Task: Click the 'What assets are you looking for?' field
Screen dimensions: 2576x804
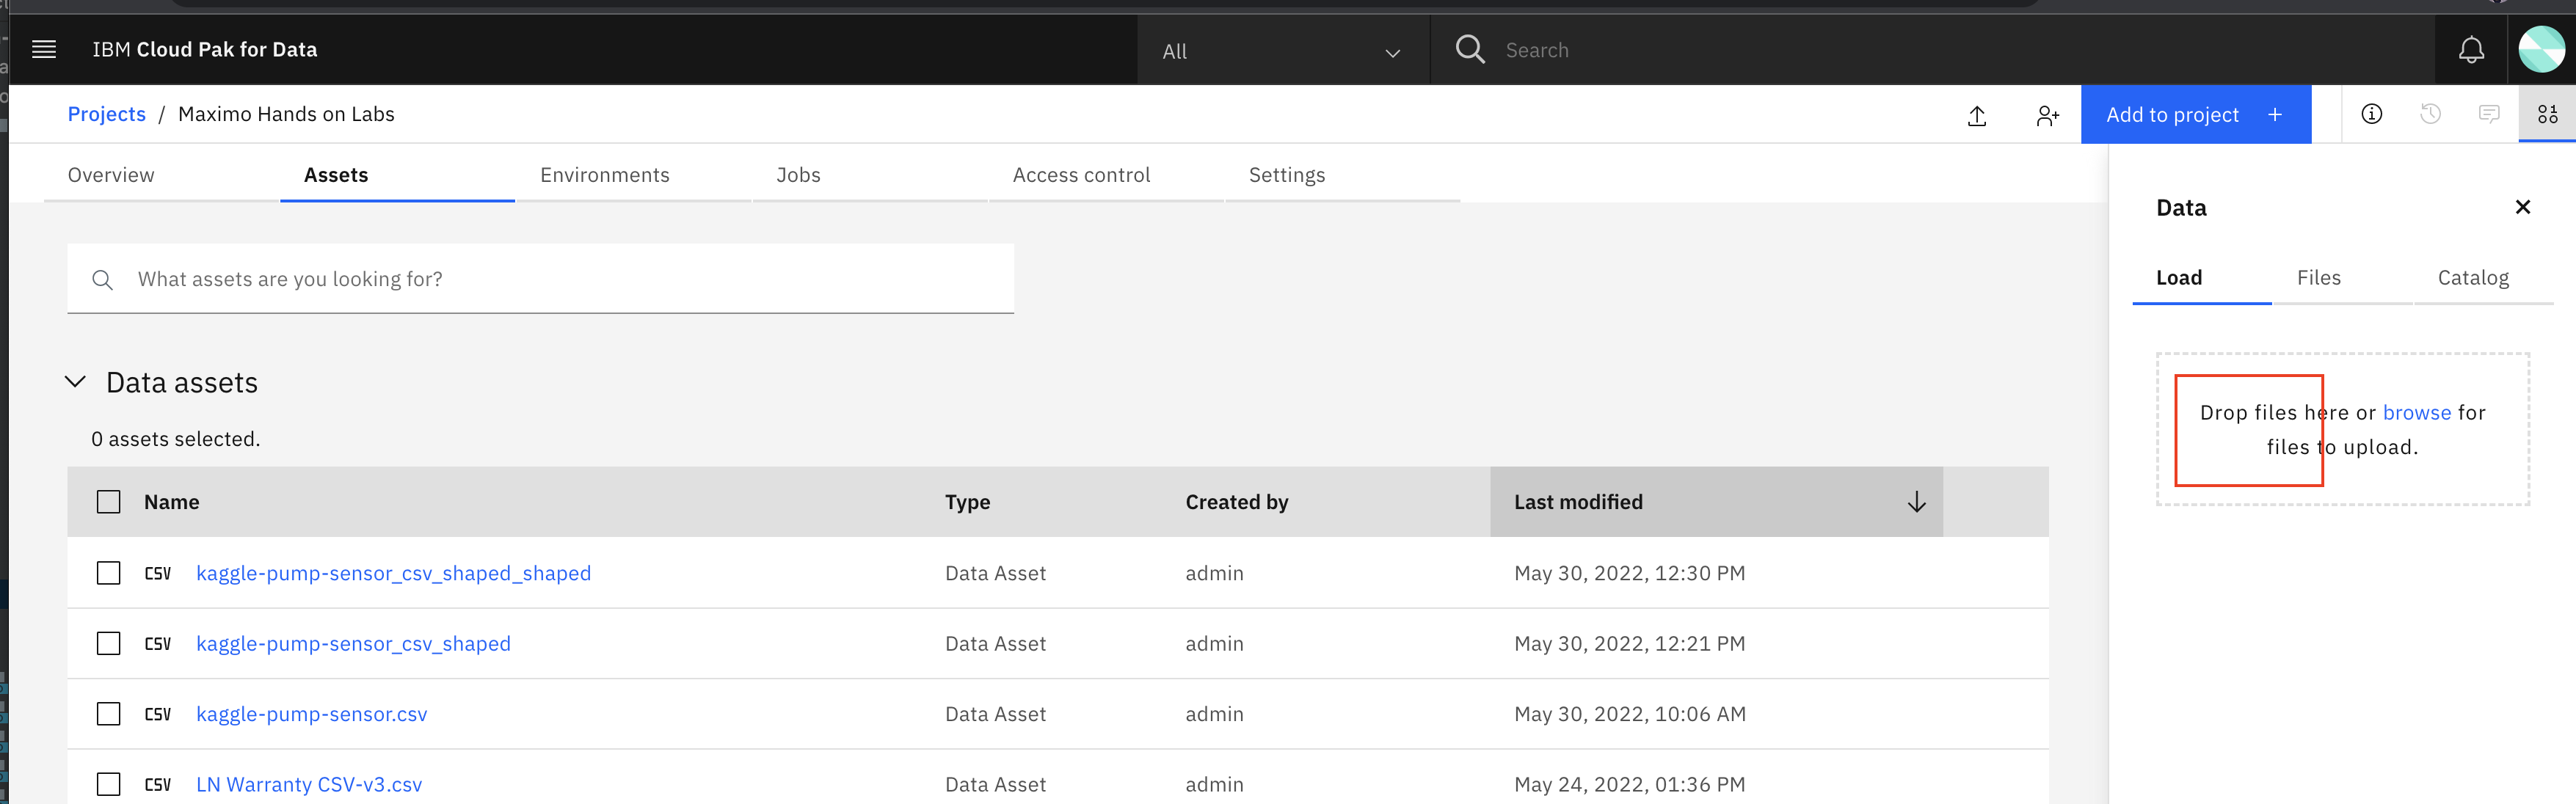Action: click(541, 279)
